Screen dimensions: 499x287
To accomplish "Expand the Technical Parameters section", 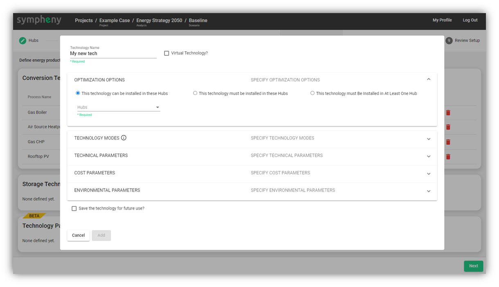I will click(428, 156).
